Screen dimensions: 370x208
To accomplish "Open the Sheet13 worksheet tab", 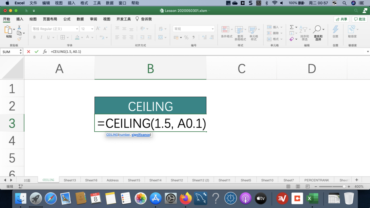I will tap(70, 180).
